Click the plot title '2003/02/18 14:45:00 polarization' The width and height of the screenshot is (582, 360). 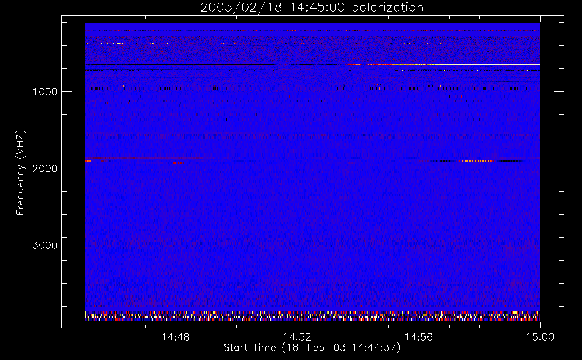pos(312,8)
